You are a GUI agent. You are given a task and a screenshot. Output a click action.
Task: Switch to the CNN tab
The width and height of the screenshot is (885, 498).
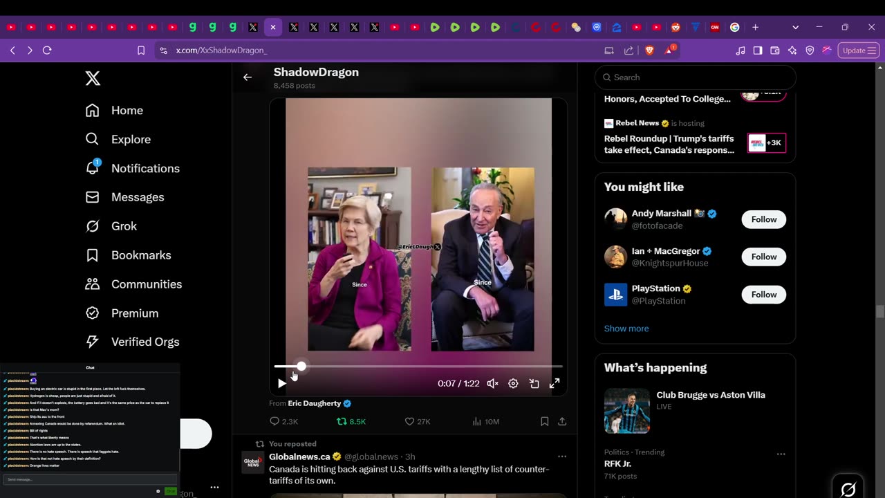[x=715, y=27]
